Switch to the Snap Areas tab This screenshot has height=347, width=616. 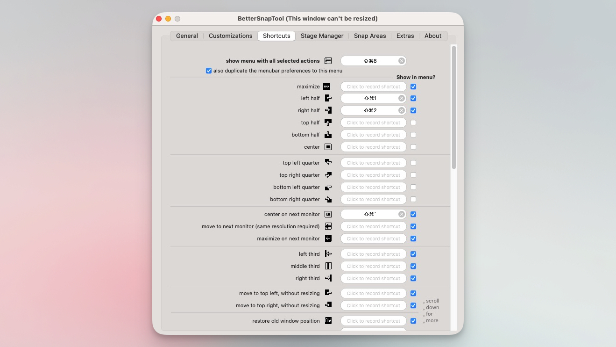(x=369, y=36)
